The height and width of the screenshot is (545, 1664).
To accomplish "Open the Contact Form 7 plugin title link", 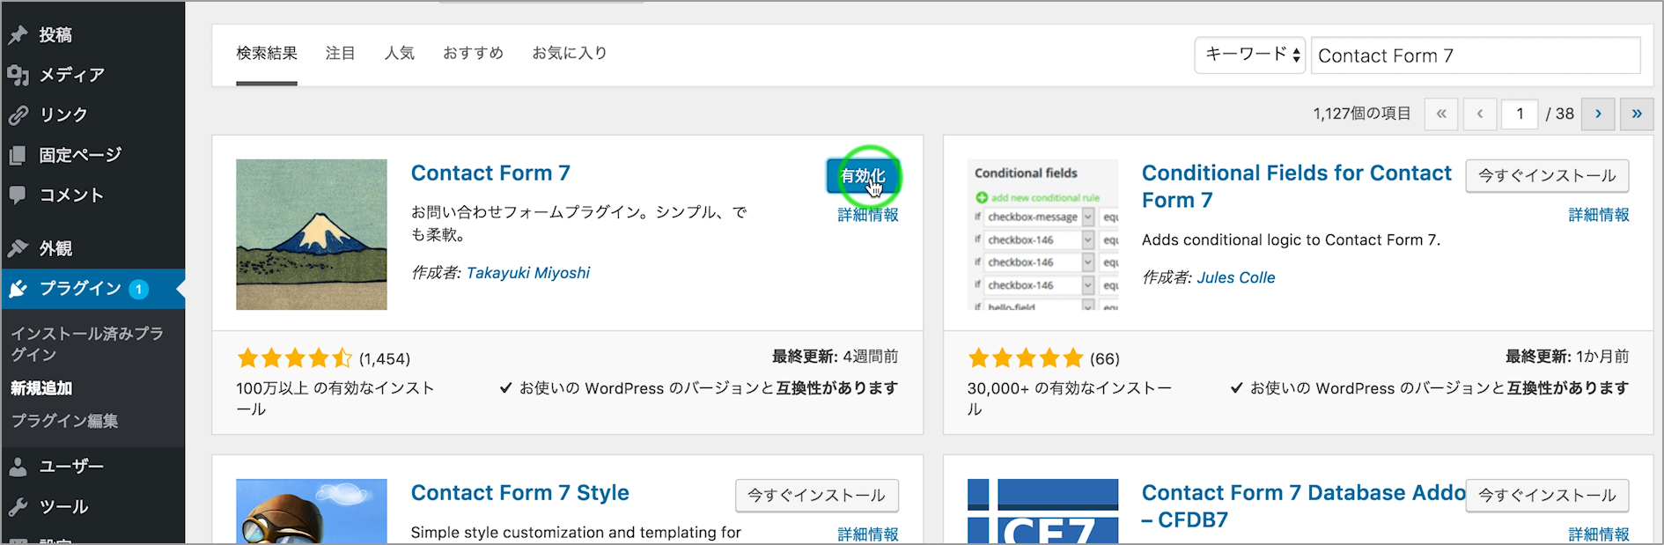I will tap(490, 173).
